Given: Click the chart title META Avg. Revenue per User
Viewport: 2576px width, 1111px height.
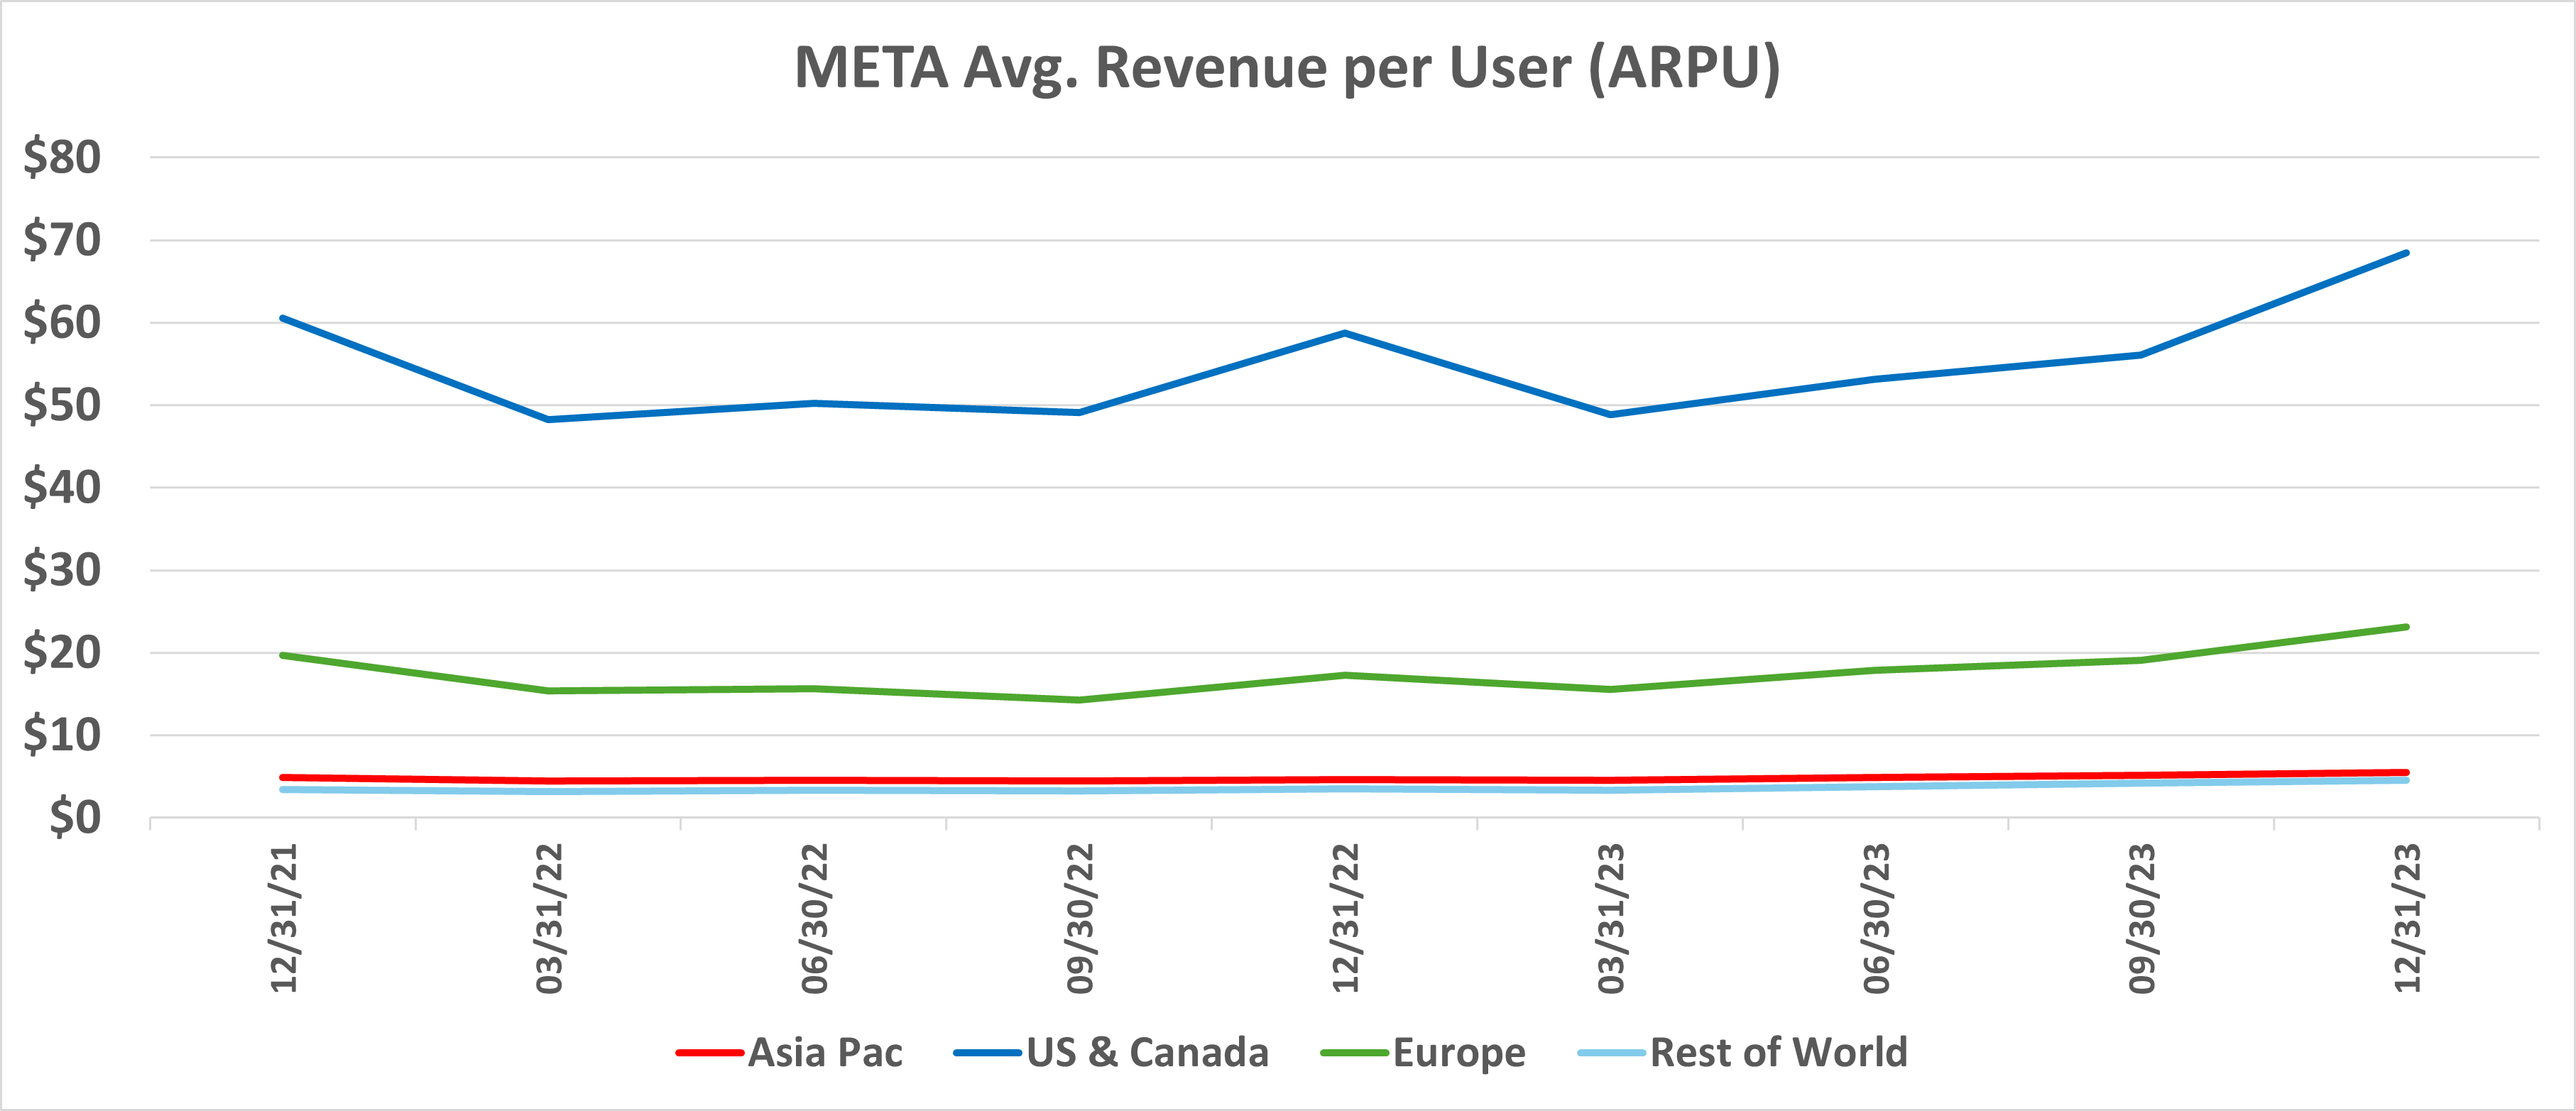Looking at the screenshot, I should [x=1287, y=68].
